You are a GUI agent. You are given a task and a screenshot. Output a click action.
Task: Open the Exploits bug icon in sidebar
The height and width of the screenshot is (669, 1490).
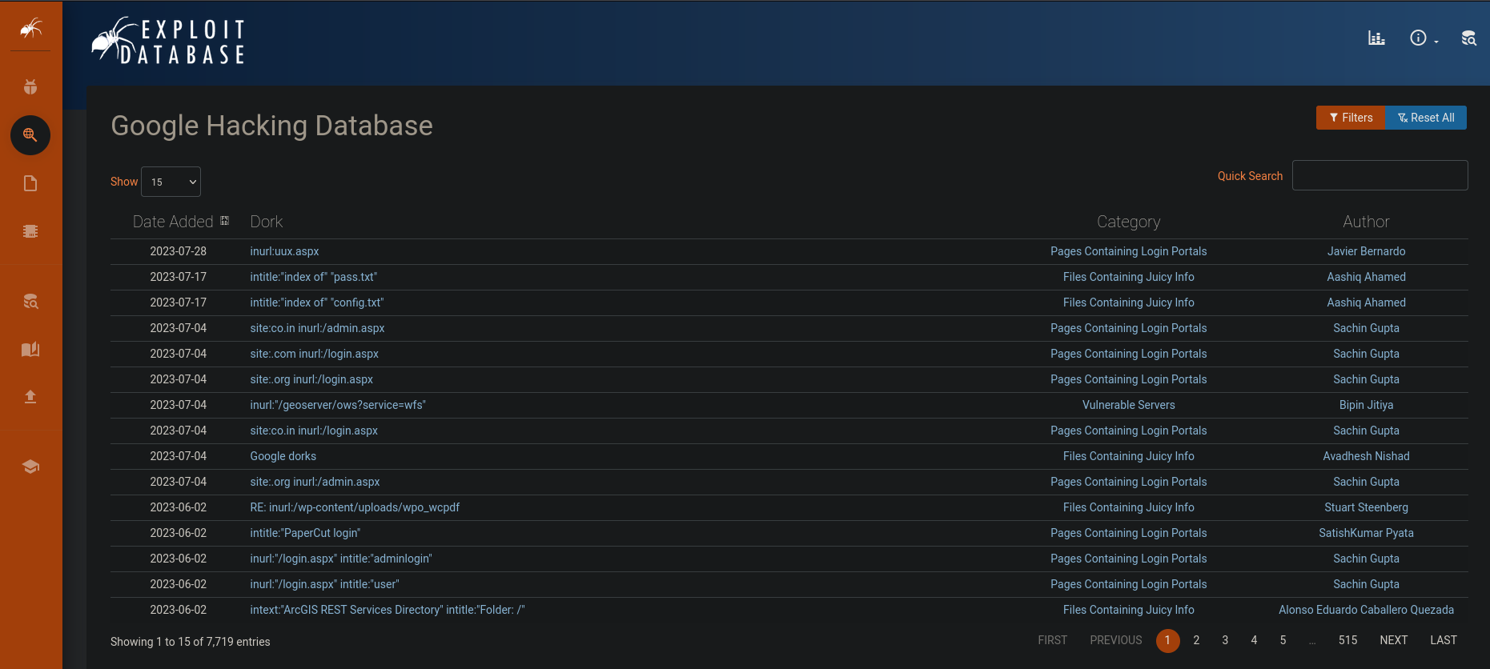(30, 87)
